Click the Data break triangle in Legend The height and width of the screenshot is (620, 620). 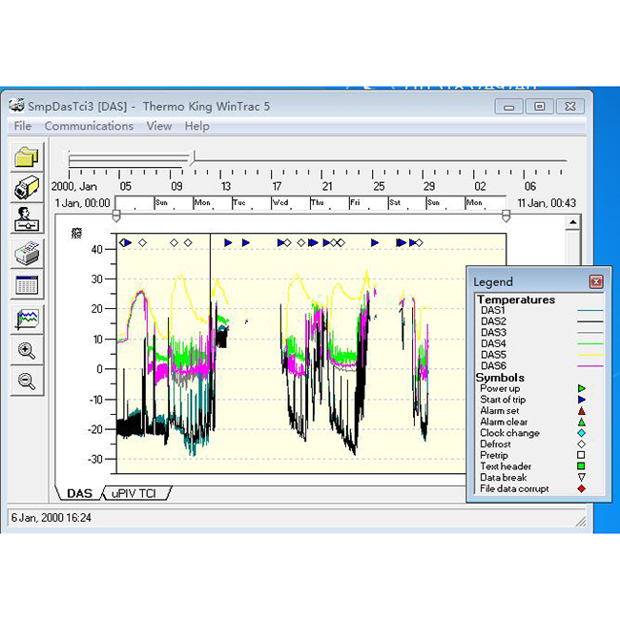tap(581, 477)
